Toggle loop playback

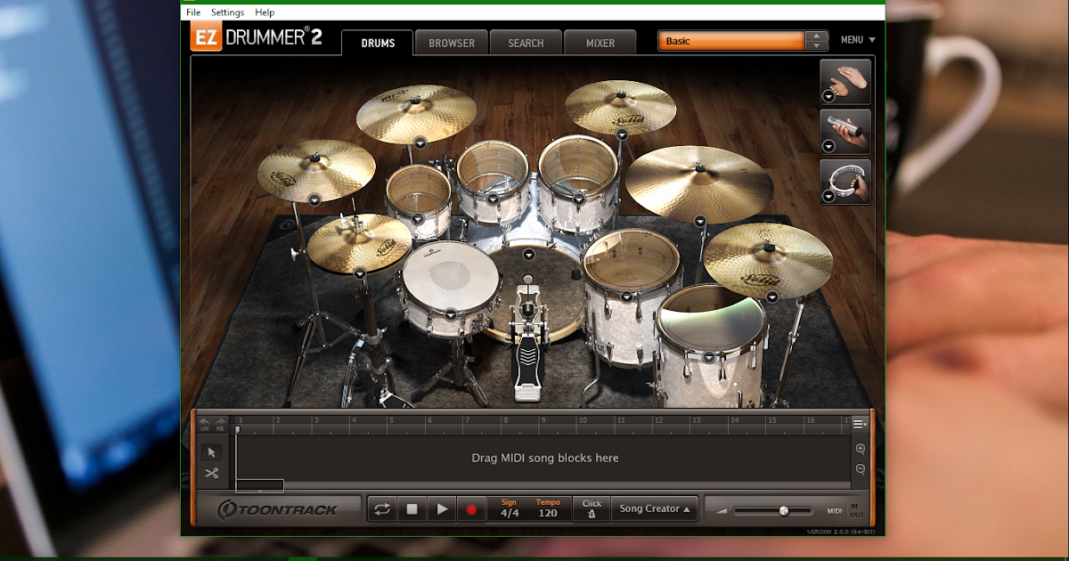[381, 509]
